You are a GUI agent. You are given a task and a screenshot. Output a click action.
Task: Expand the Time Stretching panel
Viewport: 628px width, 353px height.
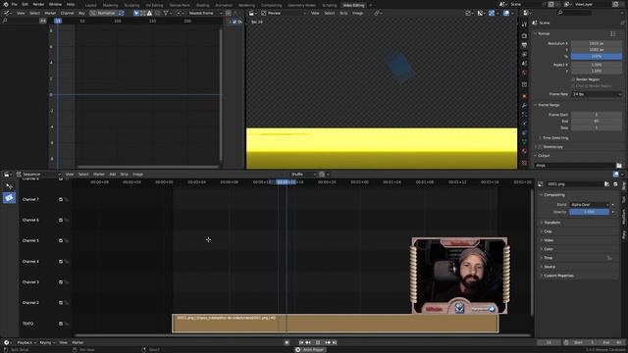pyautogui.click(x=555, y=137)
